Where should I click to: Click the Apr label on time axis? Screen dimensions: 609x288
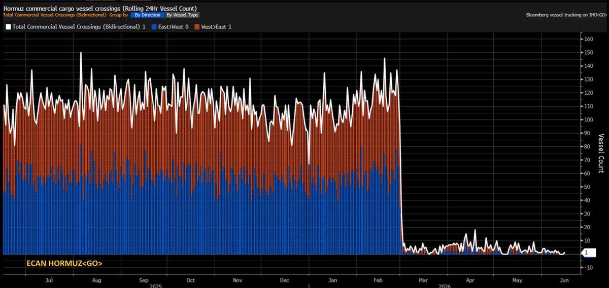tap(470, 279)
